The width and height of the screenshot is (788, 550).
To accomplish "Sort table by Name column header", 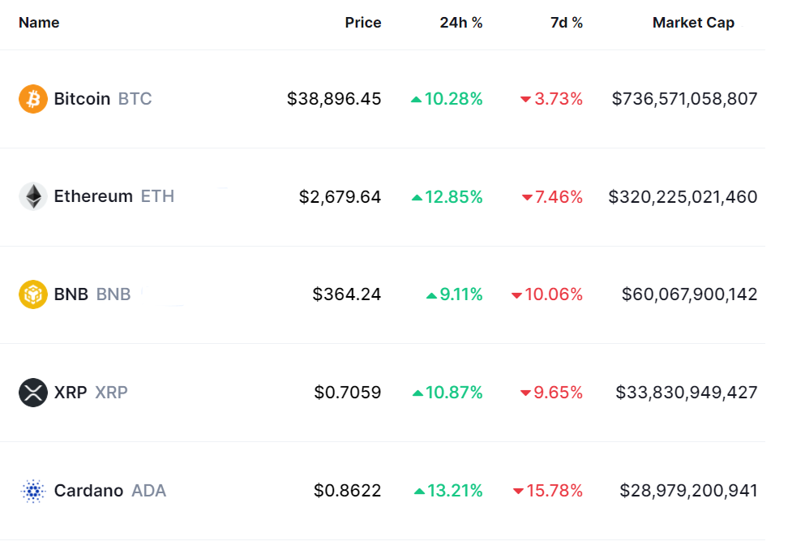I will pos(39,23).
